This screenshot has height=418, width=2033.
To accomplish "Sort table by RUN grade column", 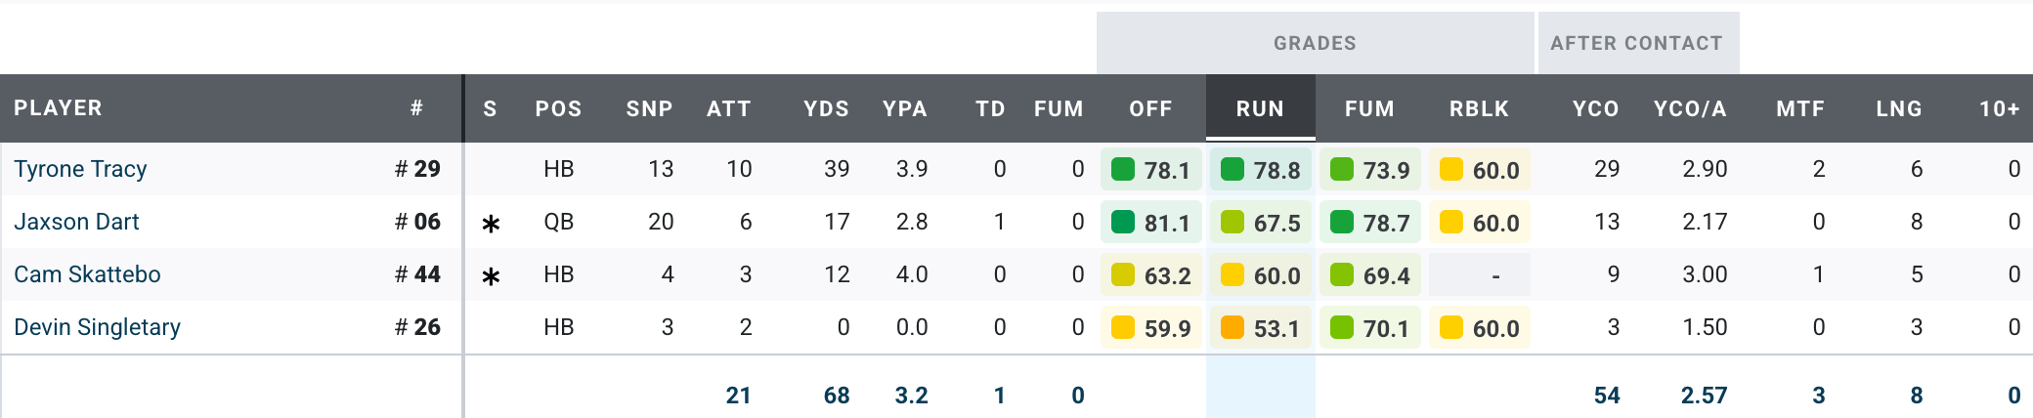I will [1260, 108].
